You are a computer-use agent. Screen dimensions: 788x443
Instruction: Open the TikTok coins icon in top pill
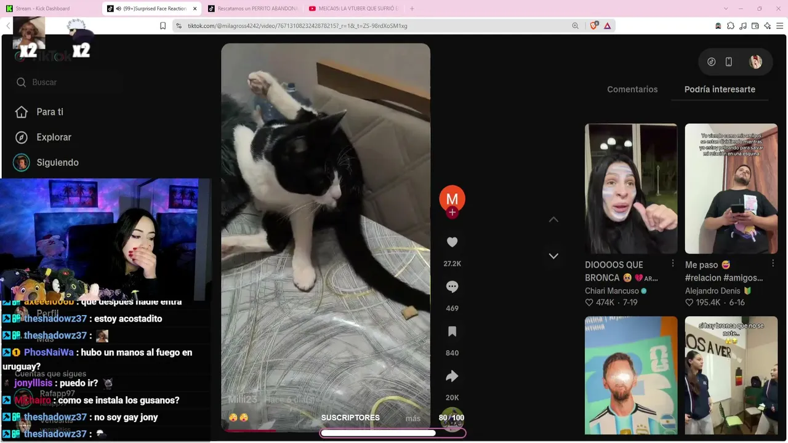point(711,62)
